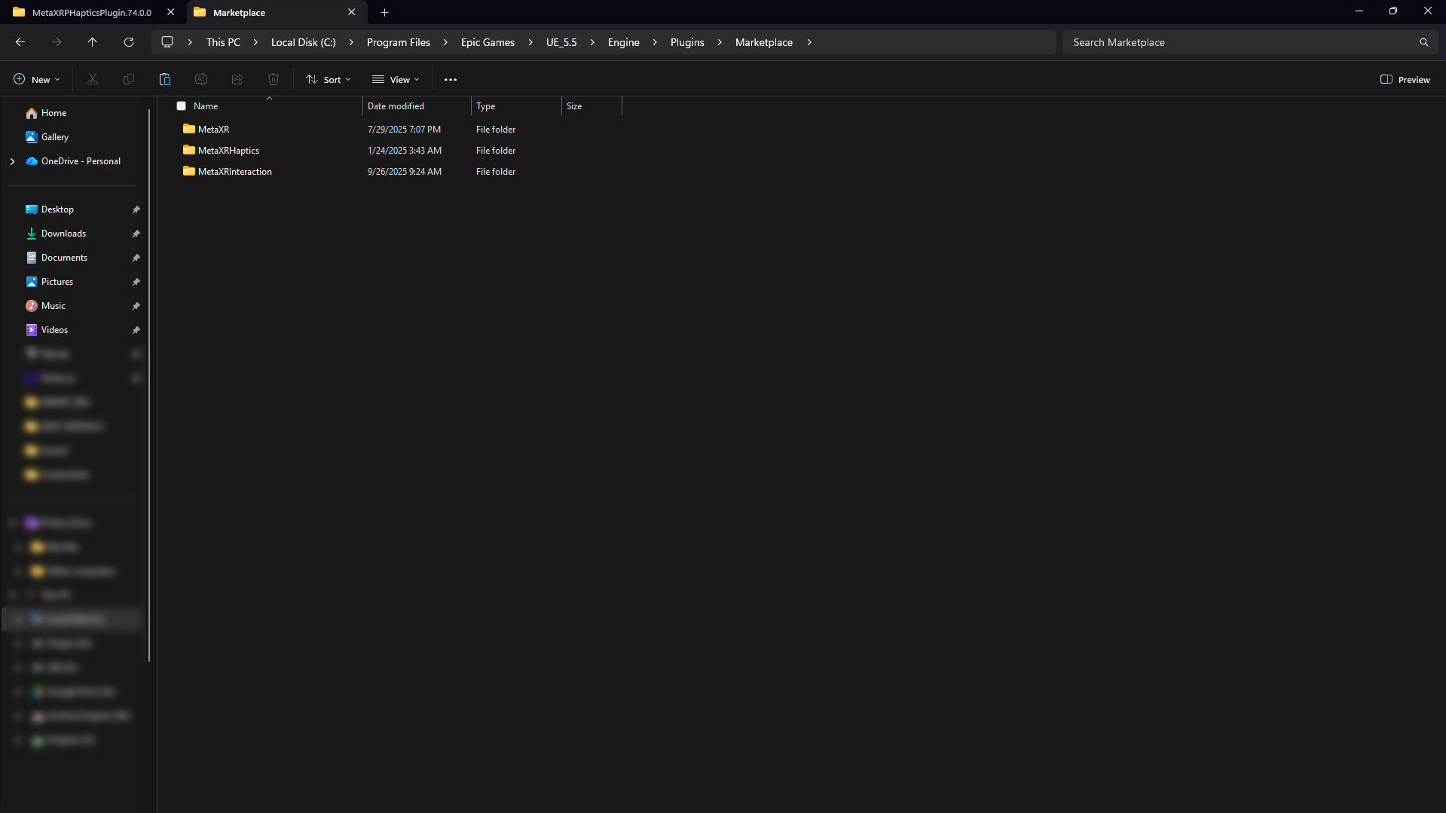The image size is (1446, 813).
Task: Click the Rename icon in toolbar
Action: click(x=201, y=79)
